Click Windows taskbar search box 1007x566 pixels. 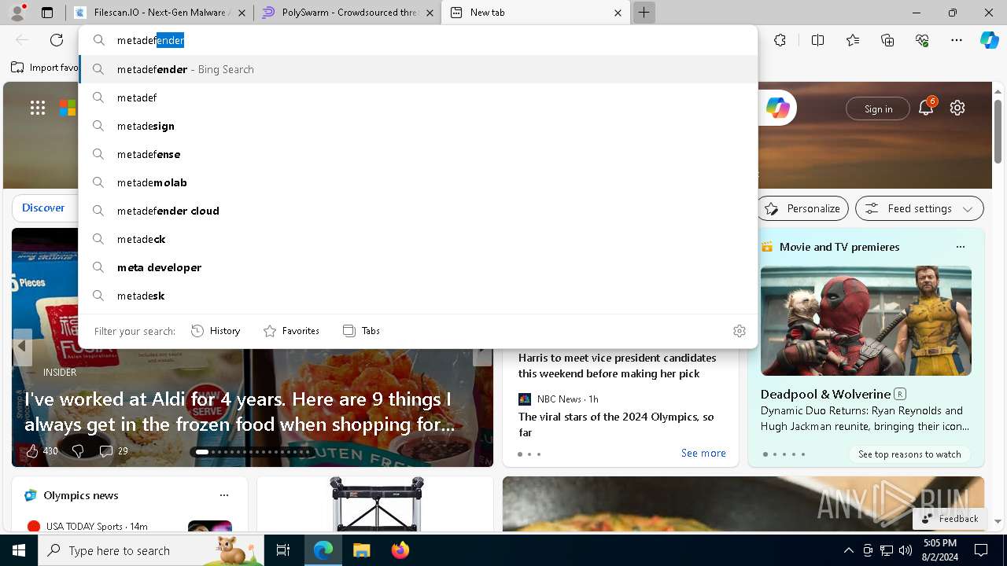tap(151, 551)
